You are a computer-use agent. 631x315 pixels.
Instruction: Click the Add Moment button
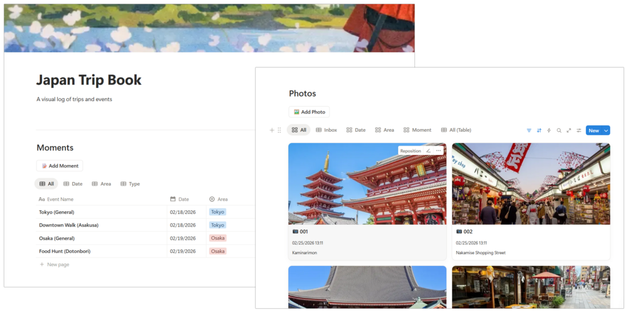60,166
